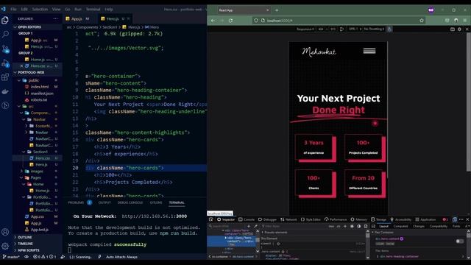Open the Docker view in activity bar
The width and height of the screenshot is (471, 265).
coord(5,91)
